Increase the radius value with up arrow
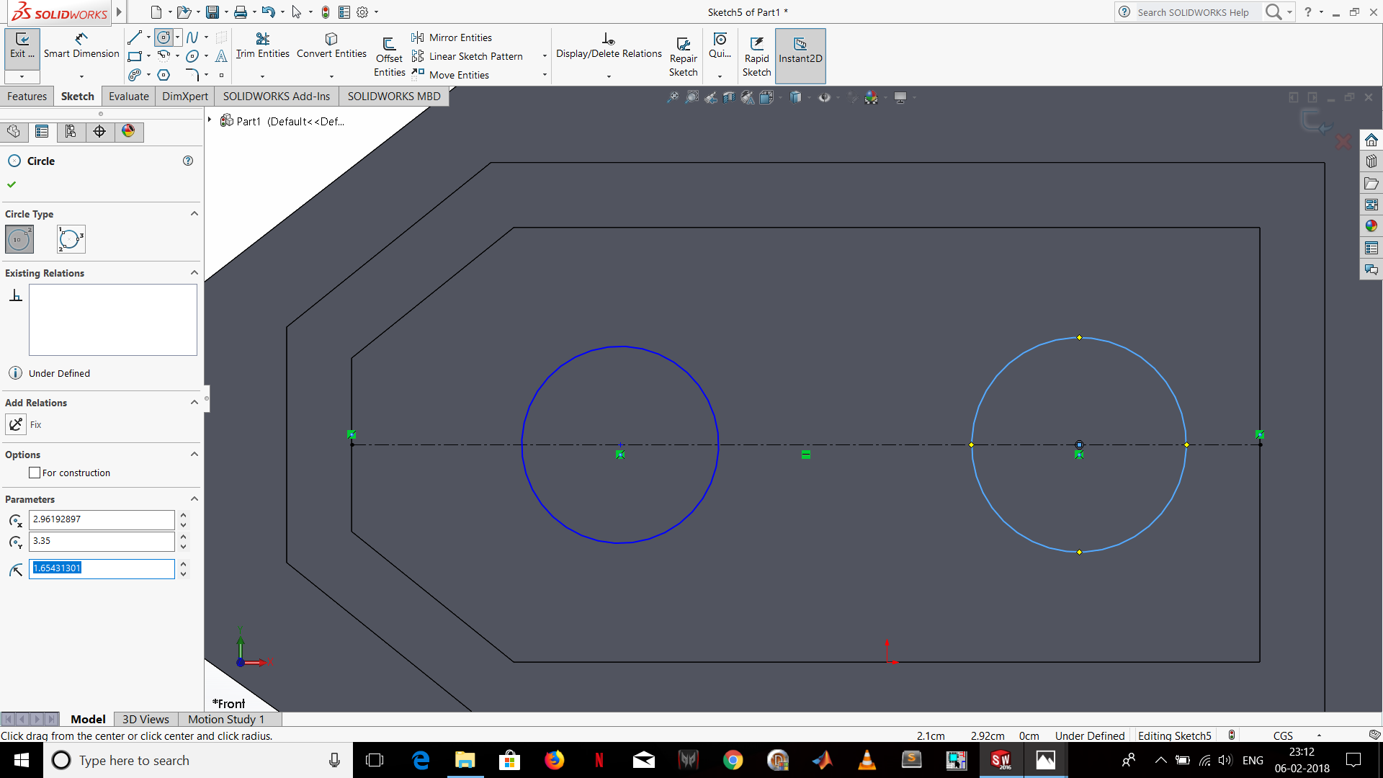1383x778 pixels. tap(184, 564)
